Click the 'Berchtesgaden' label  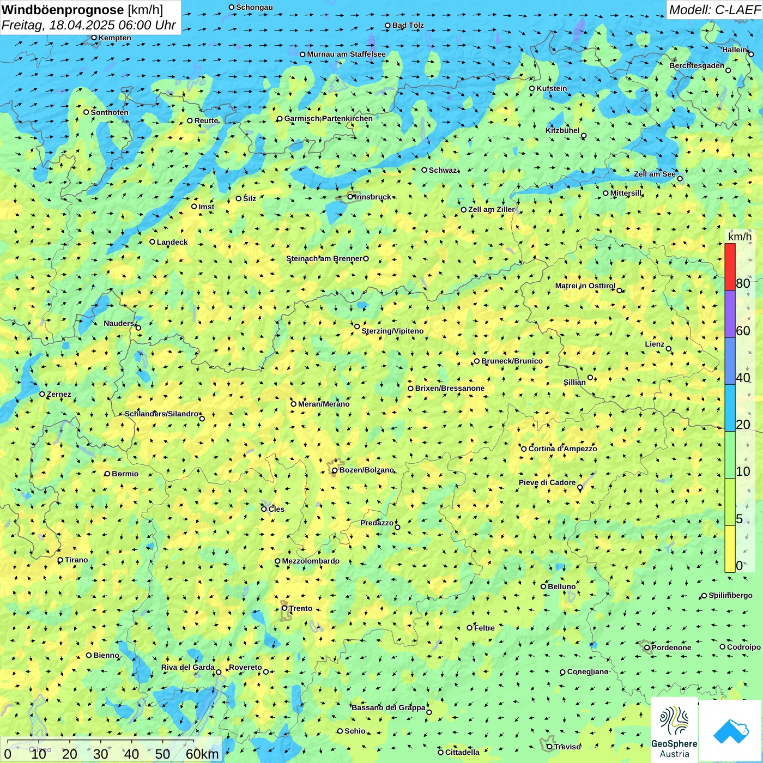[x=697, y=65]
